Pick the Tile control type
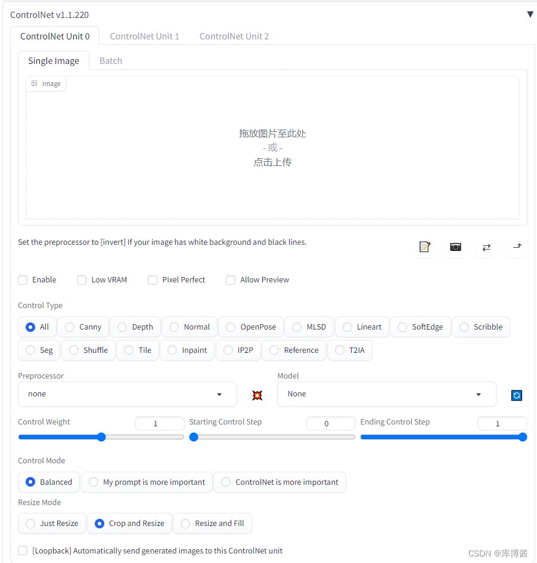Image resolution: width=537 pixels, height=563 pixels. [x=138, y=350]
